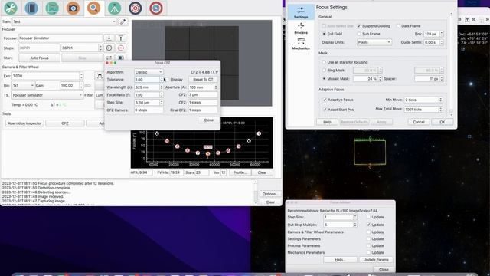Toggle Display checkbox in Focus CFZ

coord(167,80)
